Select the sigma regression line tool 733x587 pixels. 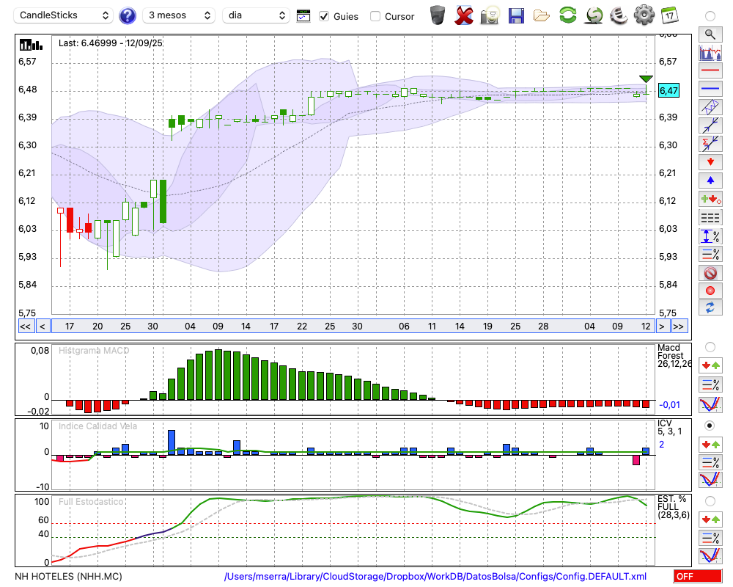coord(710,144)
